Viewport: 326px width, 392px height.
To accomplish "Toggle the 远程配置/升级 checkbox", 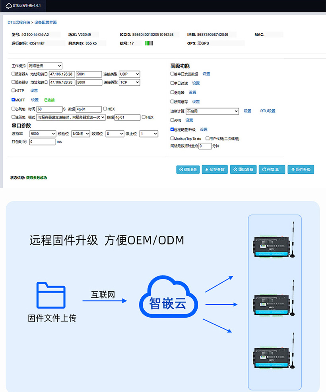I will pos(172,130).
